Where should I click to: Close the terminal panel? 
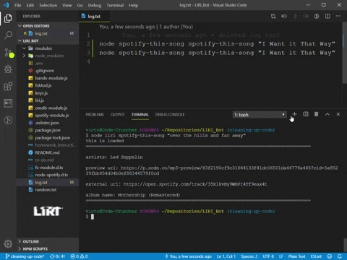click(x=338, y=114)
